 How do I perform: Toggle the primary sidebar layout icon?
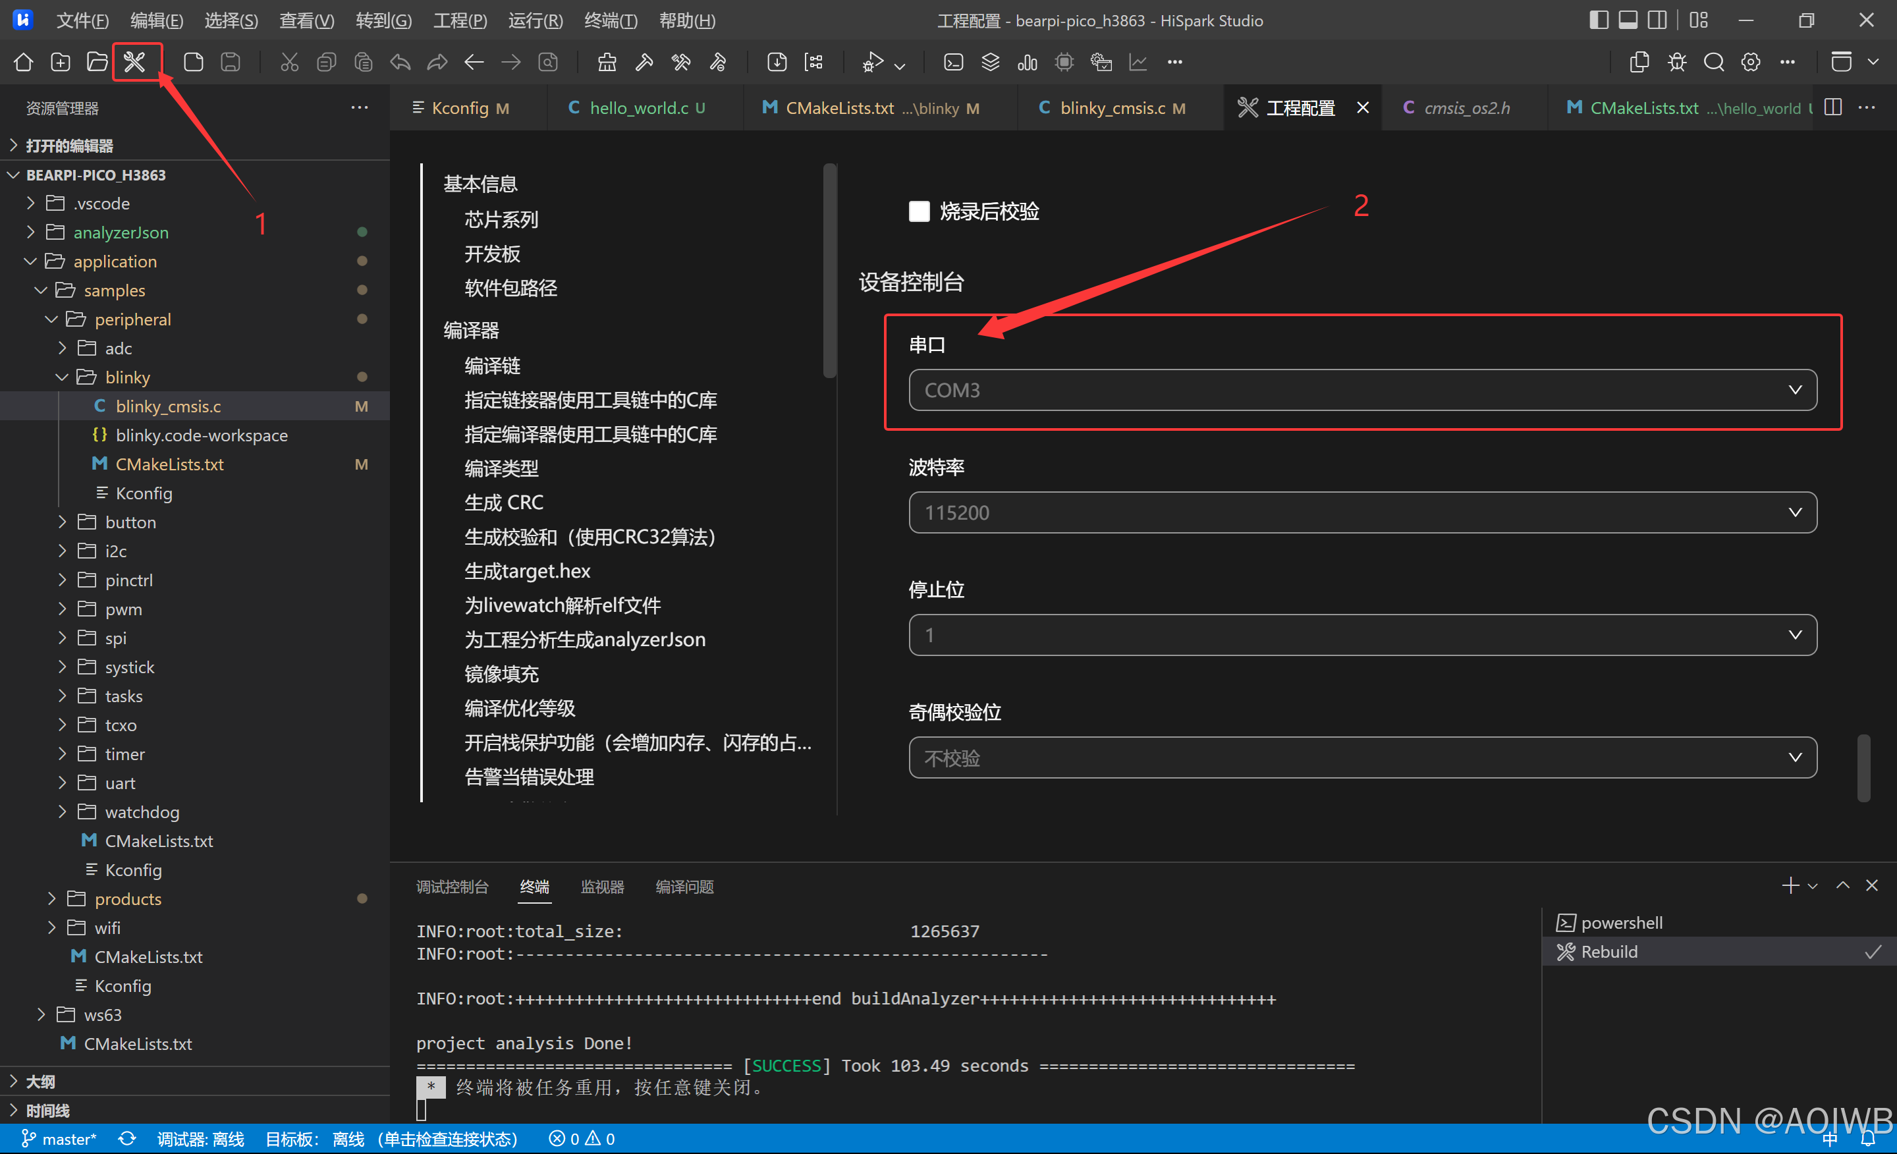pyautogui.click(x=1598, y=20)
